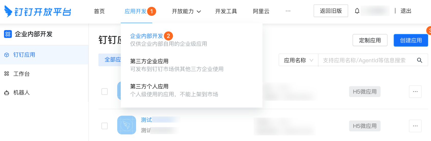Click the 企业内部开发 grid icon in sidebar

click(x=8, y=34)
